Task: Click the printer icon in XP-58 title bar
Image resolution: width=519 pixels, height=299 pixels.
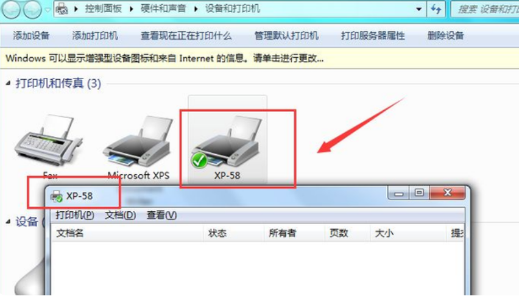Action: click(x=56, y=196)
